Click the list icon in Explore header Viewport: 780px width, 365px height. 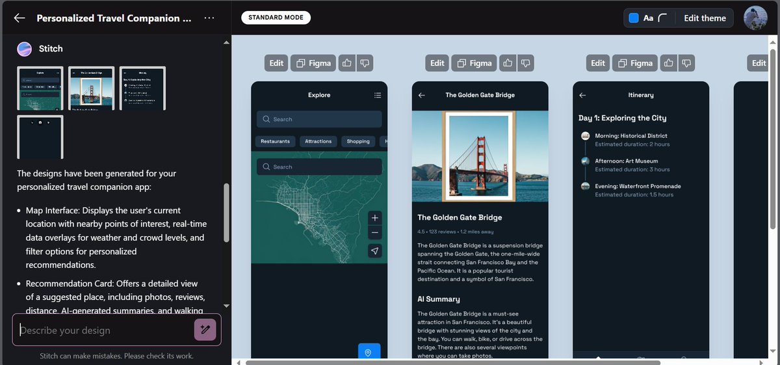click(378, 95)
